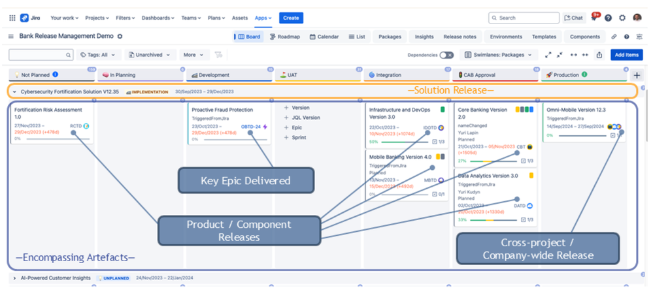Viewport: 653px width, 288px height.
Task: Switch to the List tab
Action: [357, 37]
